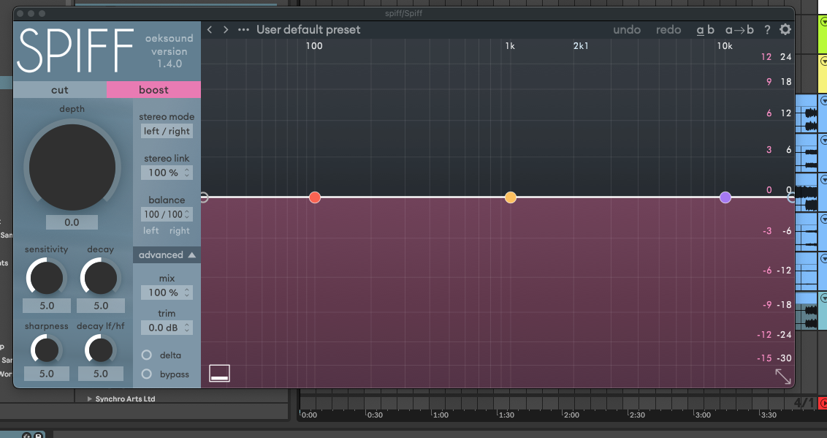
Task: Click the decay lf/hf value field
Action: tap(101, 374)
